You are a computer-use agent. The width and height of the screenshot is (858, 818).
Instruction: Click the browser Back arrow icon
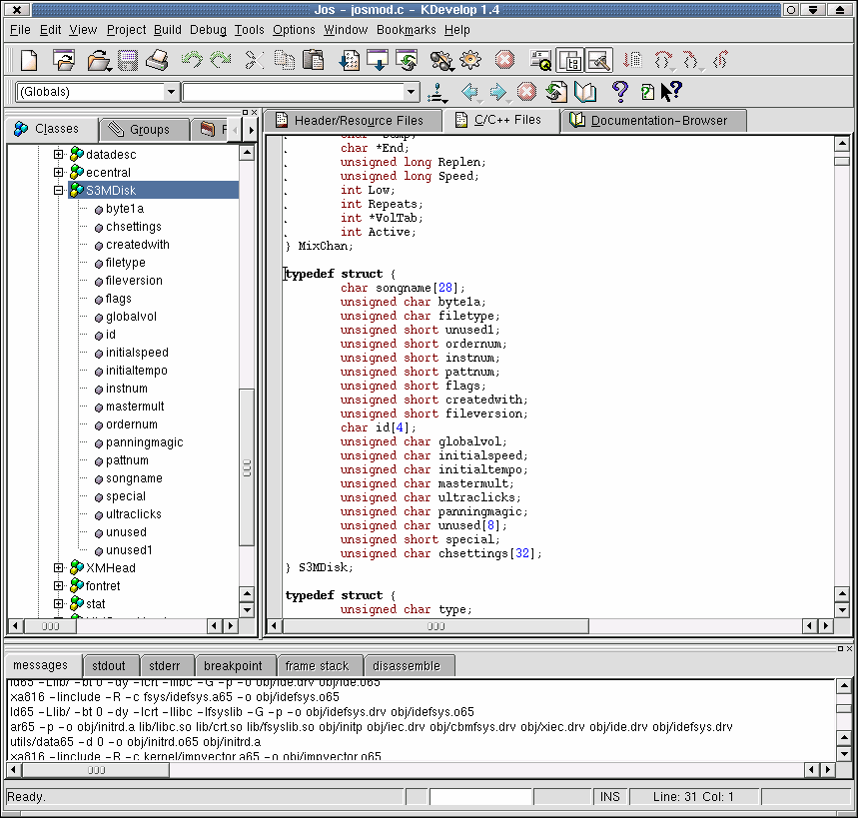pos(470,92)
